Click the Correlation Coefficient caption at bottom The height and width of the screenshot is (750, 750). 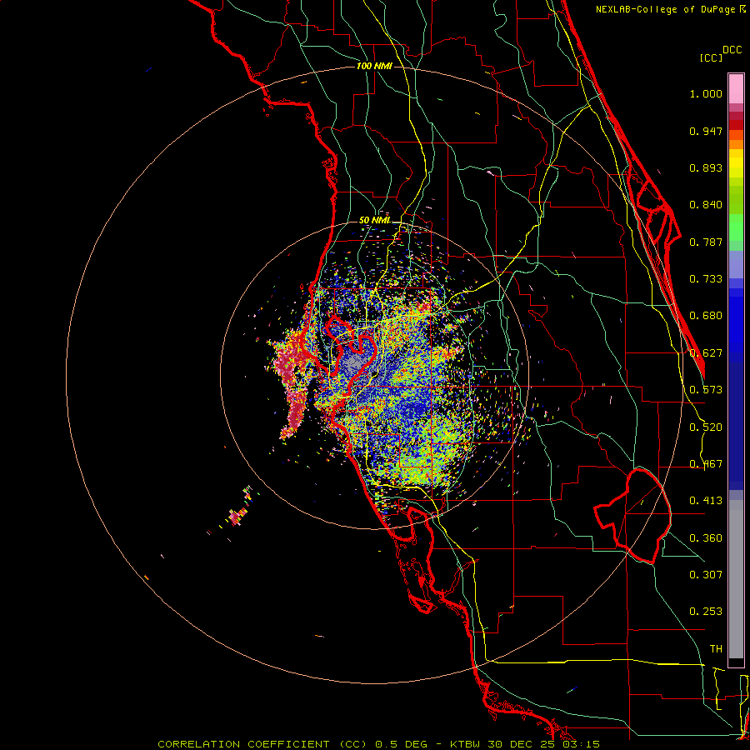coord(379,744)
